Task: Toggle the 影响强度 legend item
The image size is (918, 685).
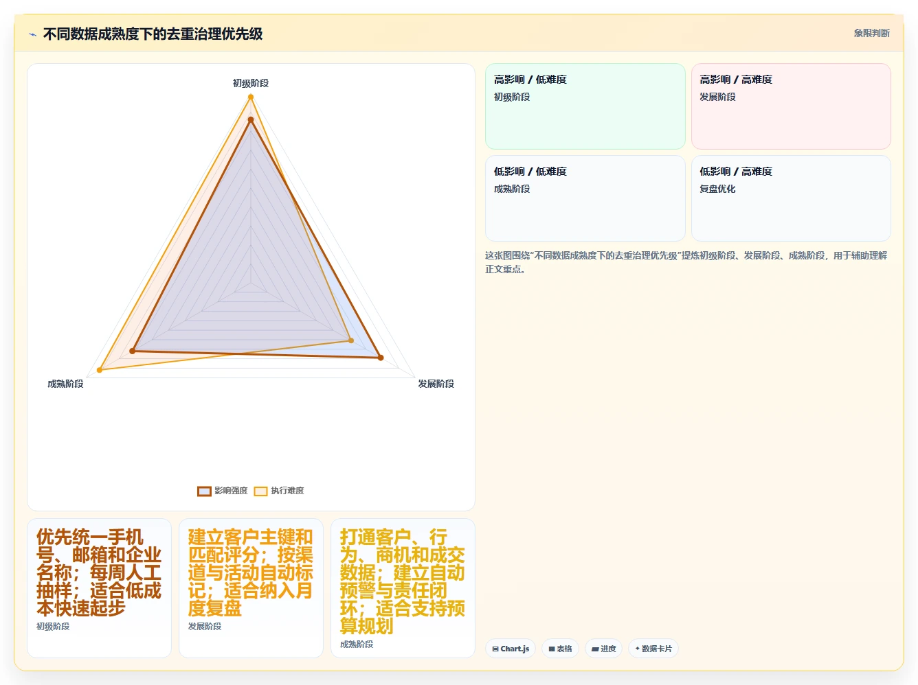Action: pyautogui.click(x=223, y=491)
